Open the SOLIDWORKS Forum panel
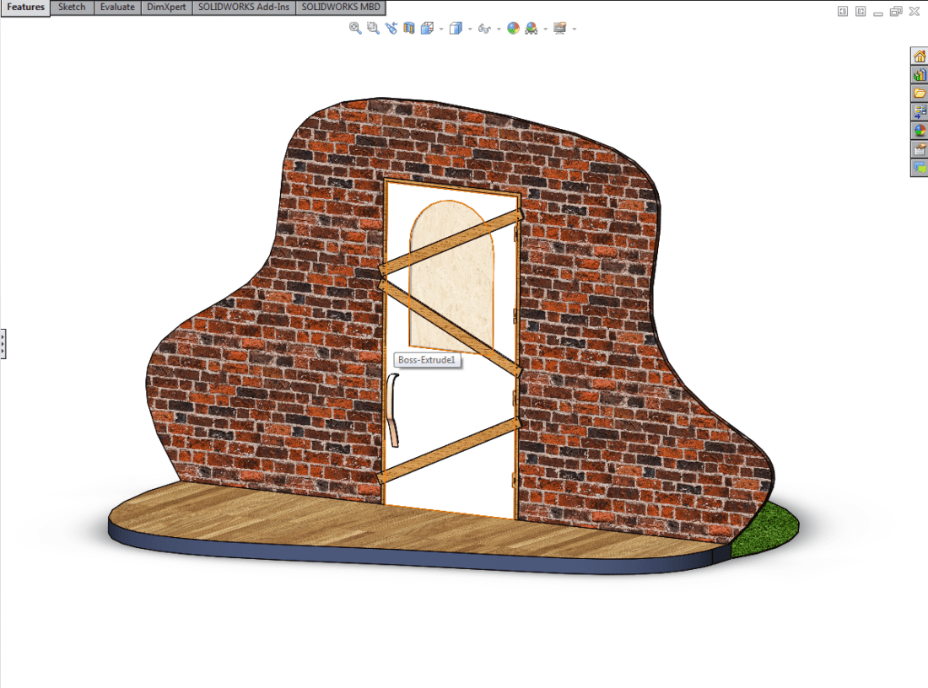The width and height of the screenshot is (928, 688). (x=919, y=167)
